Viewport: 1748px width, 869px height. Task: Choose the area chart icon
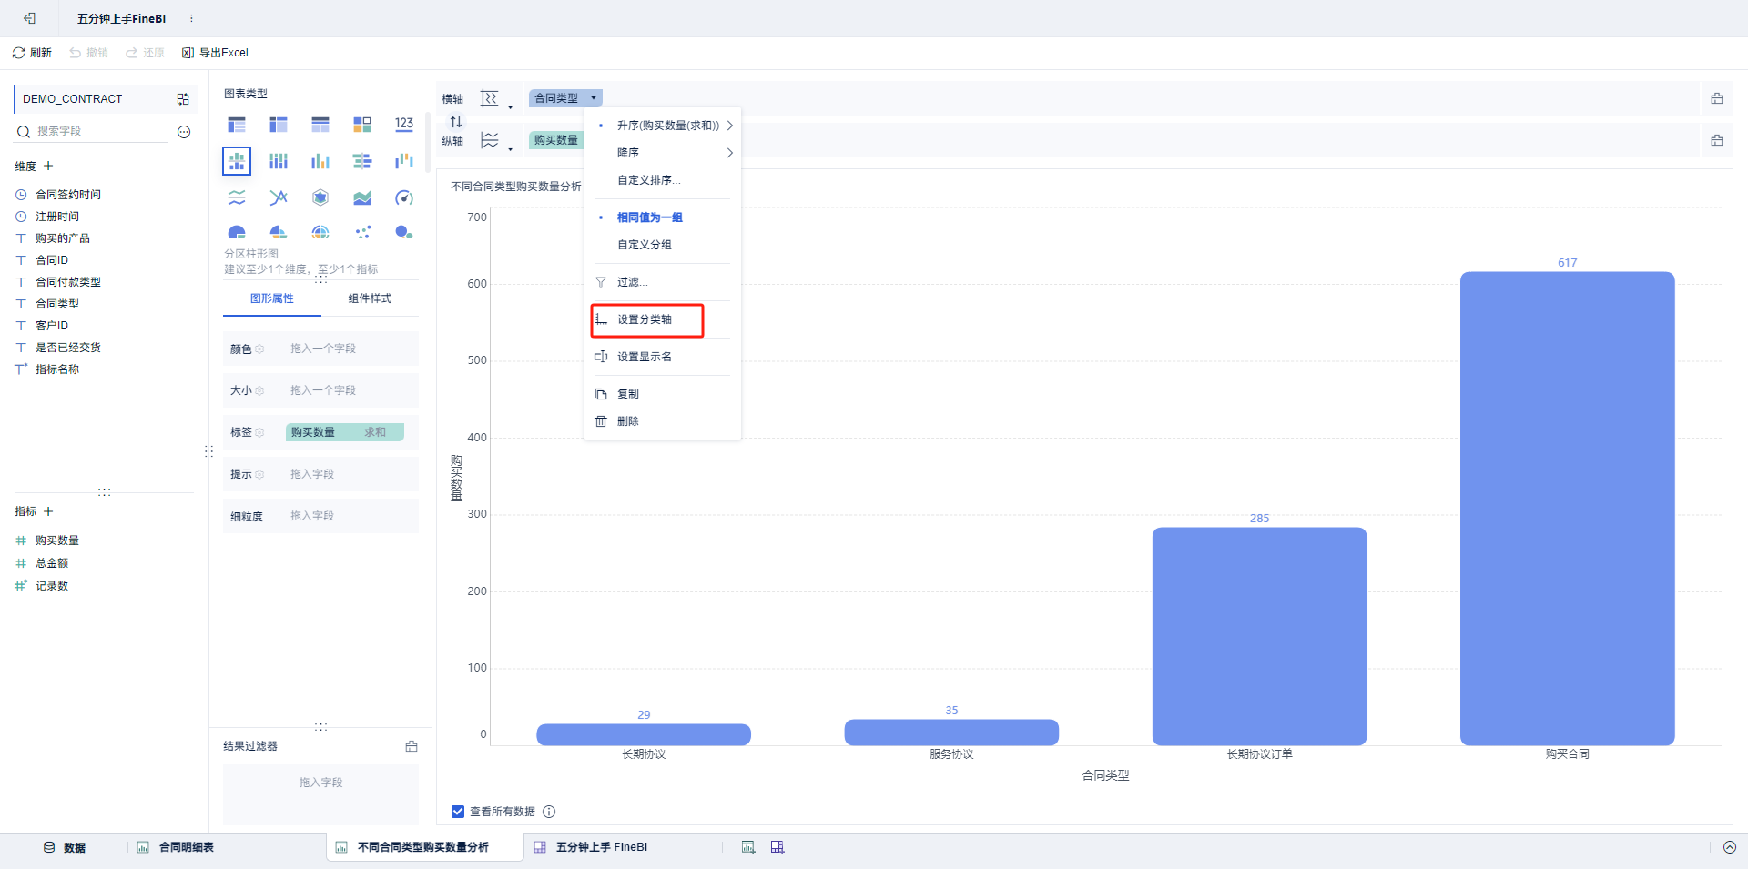(362, 197)
